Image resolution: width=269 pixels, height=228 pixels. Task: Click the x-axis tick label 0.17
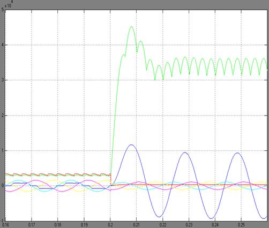click(32, 225)
